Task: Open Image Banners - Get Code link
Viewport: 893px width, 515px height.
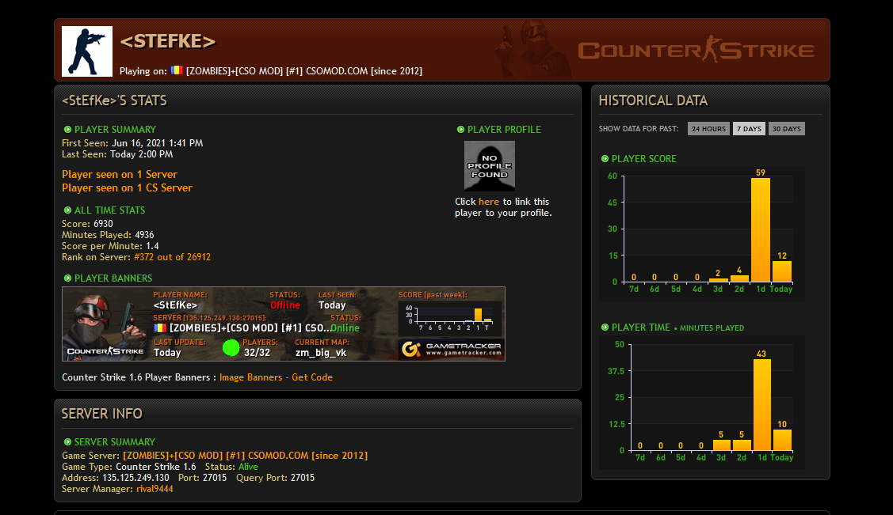Action: pos(276,377)
